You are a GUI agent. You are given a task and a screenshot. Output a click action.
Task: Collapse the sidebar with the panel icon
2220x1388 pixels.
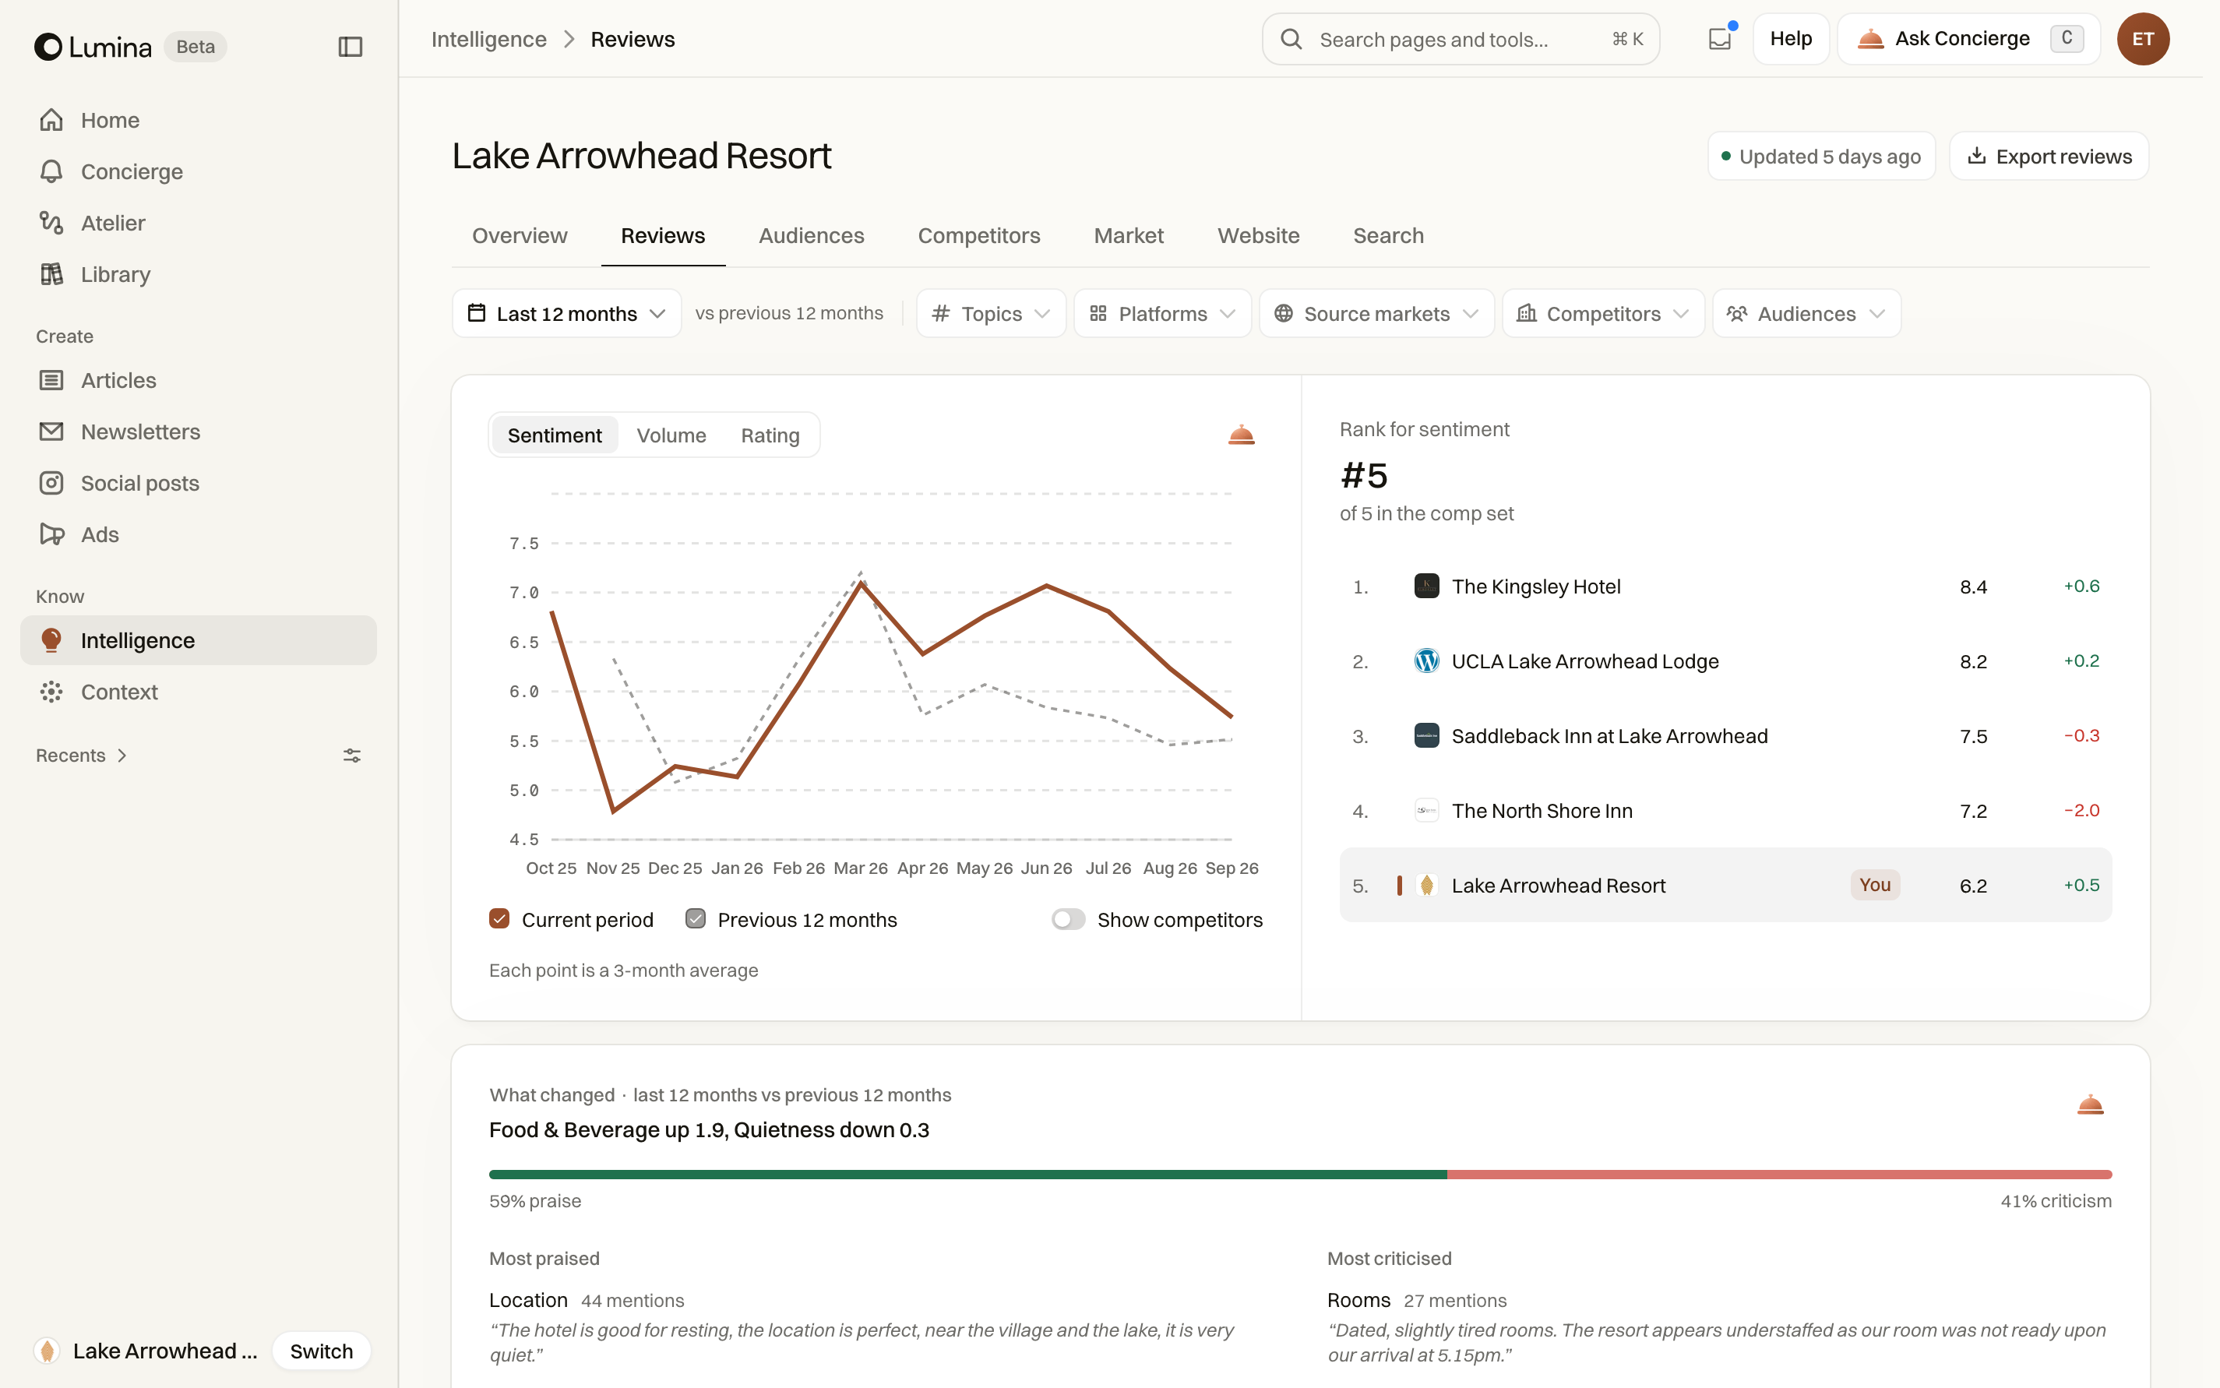point(350,46)
